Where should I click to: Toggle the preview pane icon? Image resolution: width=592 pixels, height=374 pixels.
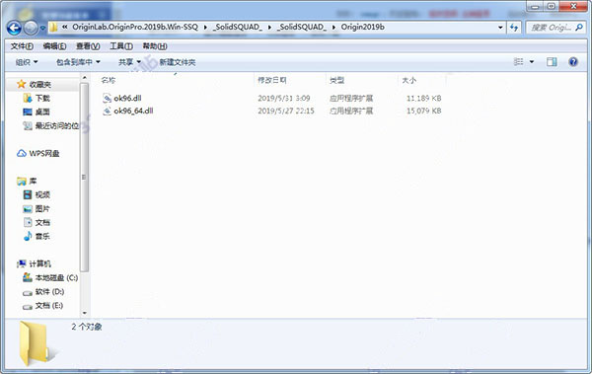pyautogui.click(x=552, y=61)
